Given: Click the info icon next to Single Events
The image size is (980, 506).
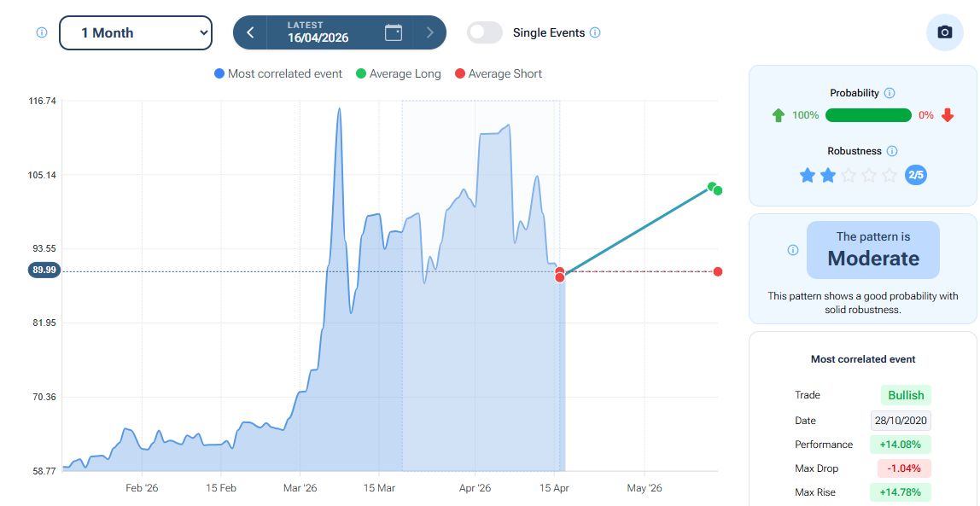Looking at the screenshot, I should click(595, 32).
